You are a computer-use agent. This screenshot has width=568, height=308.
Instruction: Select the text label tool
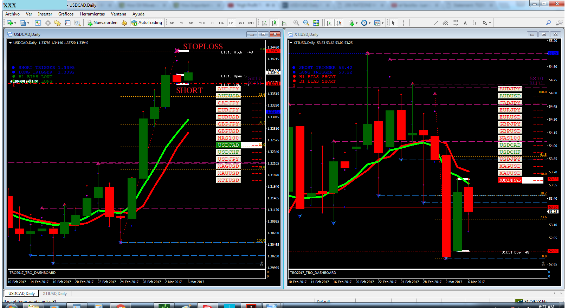click(475, 23)
